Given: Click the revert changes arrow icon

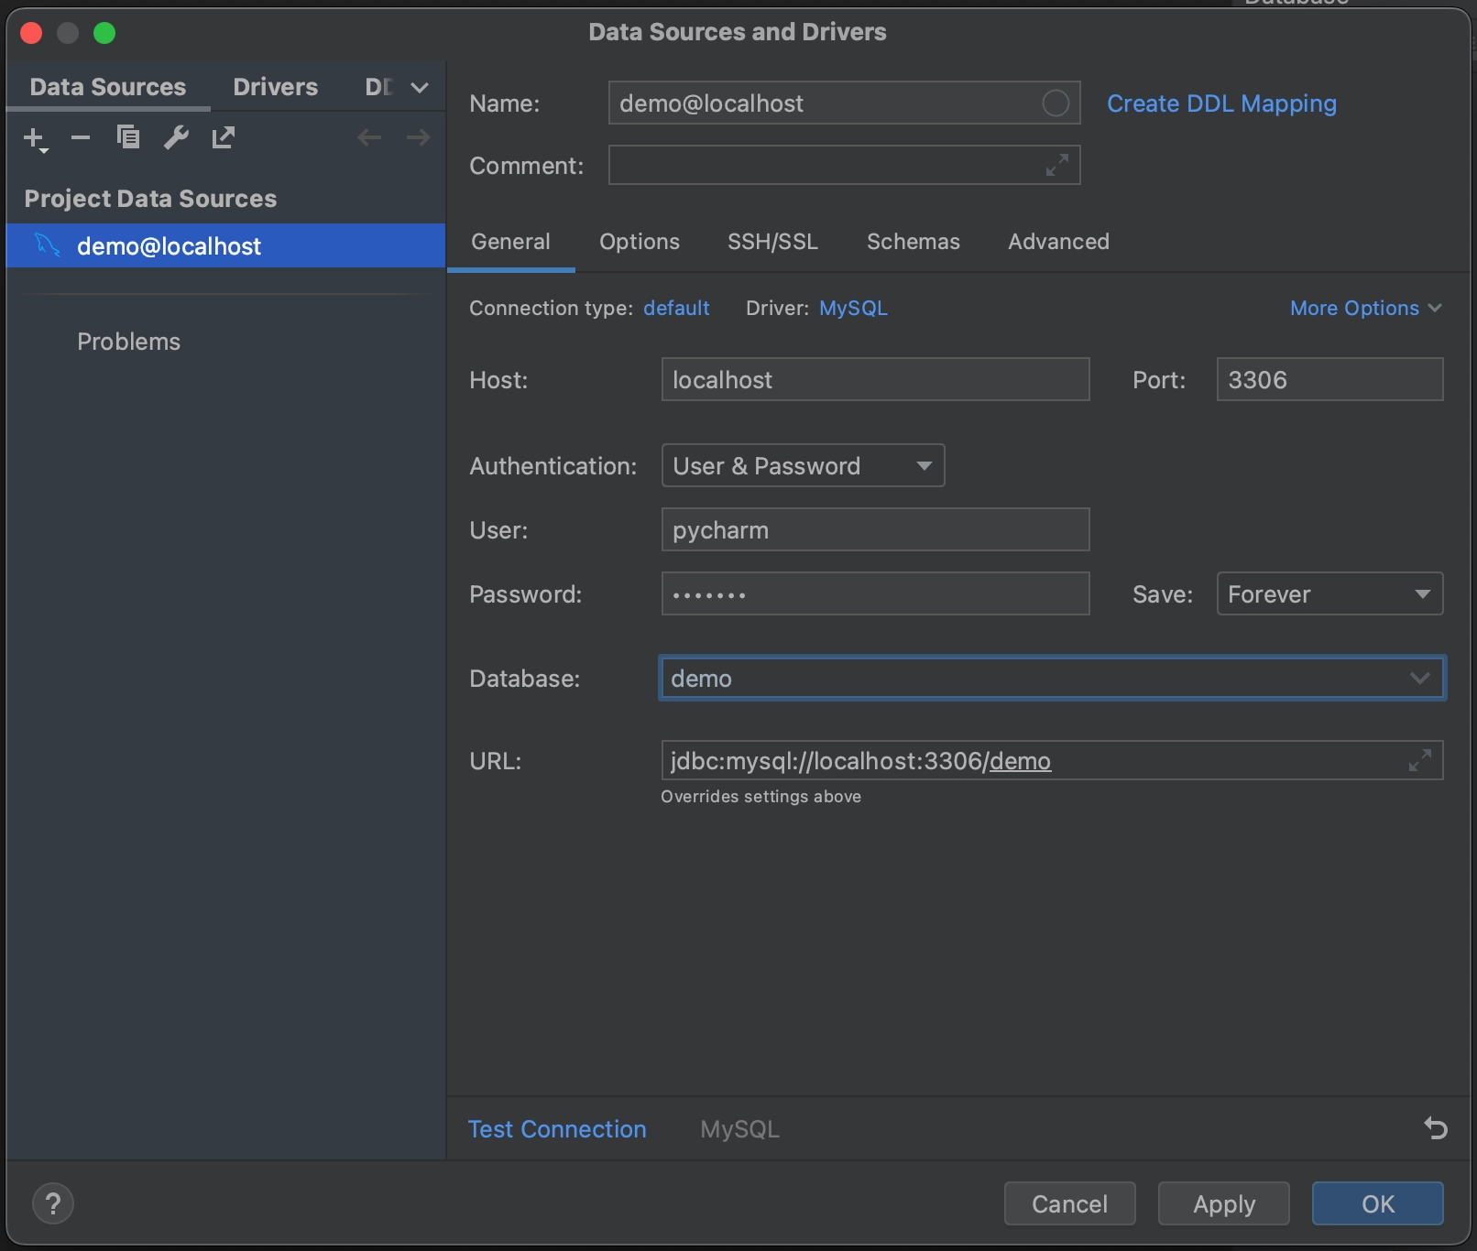Looking at the screenshot, I should pyautogui.click(x=1436, y=1128).
